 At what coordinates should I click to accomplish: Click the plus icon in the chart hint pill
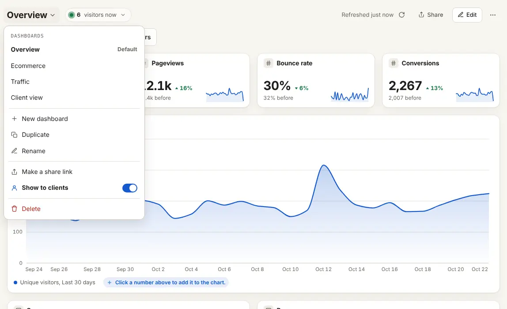tap(109, 283)
